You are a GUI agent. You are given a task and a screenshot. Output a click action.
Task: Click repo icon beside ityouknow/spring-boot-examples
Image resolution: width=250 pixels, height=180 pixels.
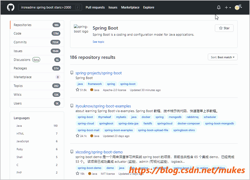coord(72,106)
